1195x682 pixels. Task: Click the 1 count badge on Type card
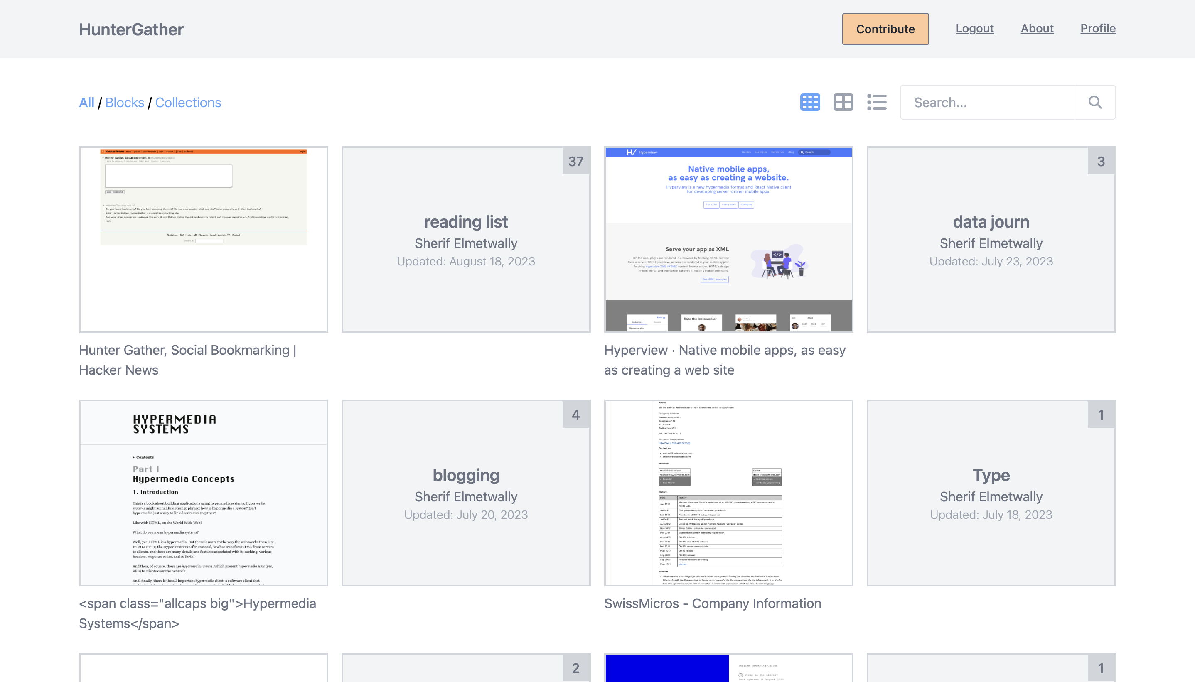coord(1101,415)
